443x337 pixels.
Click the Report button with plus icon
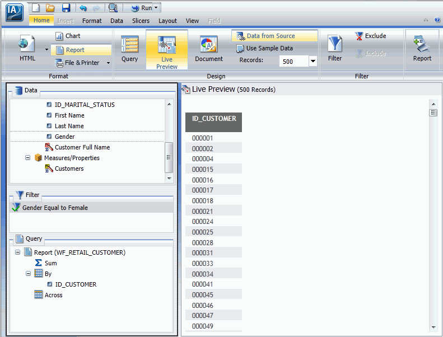422,48
